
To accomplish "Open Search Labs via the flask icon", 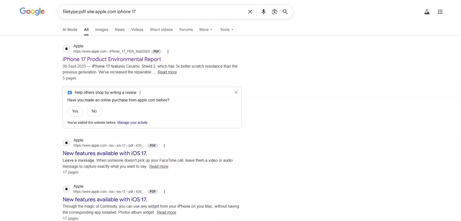I will [x=427, y=11].
